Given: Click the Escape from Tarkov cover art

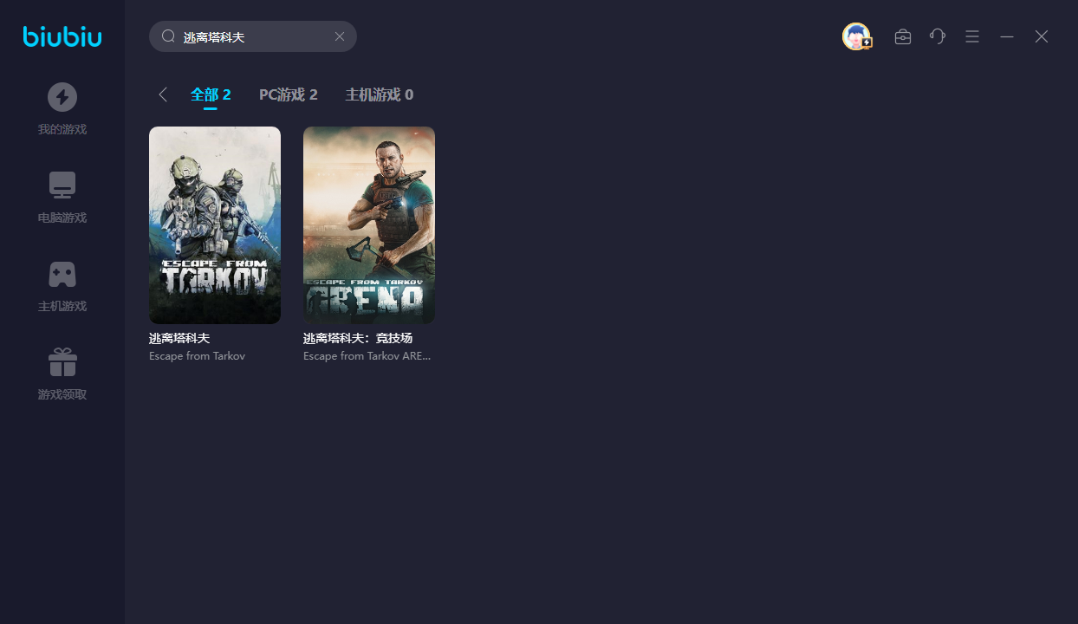Looking at the screenshot, I should pos(215,225).
